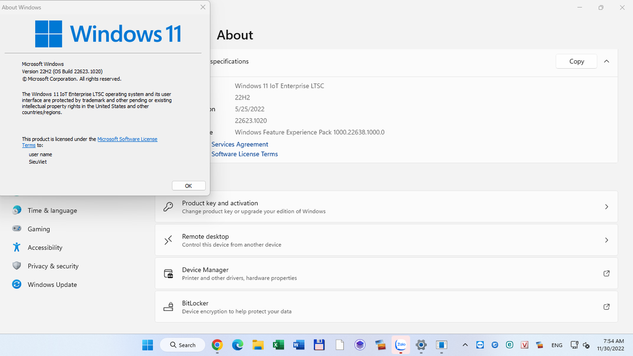Open Word from the taskbar
Image resolution: width=633 pixels, height=356 pixels.
tap(299, 345)
